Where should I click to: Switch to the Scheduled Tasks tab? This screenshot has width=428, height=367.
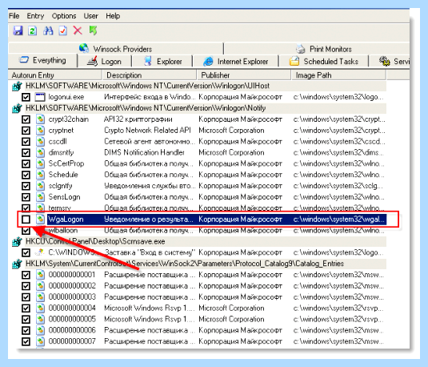[x=324, y=61]
